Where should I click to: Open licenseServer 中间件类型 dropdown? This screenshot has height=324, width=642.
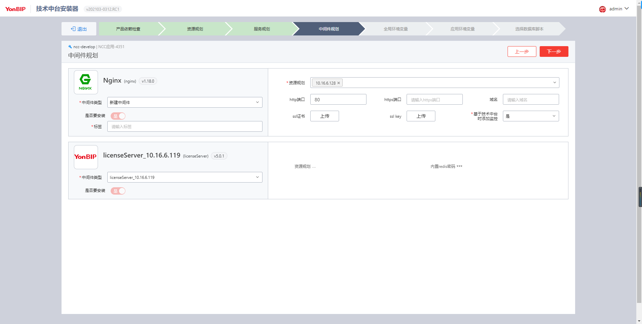(185, 177)
